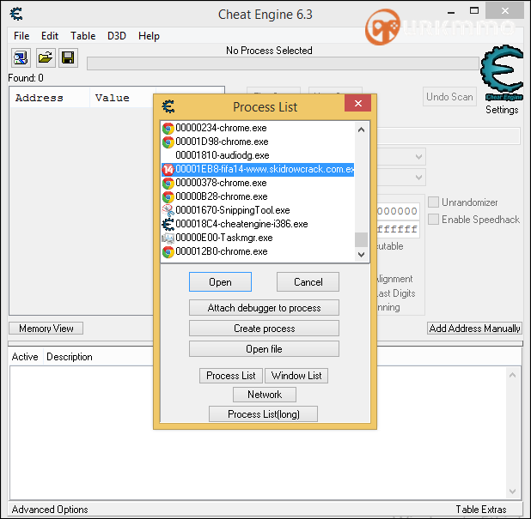531x519 pixels.
Task: Click the Create process button
Action: coord(264,329)
